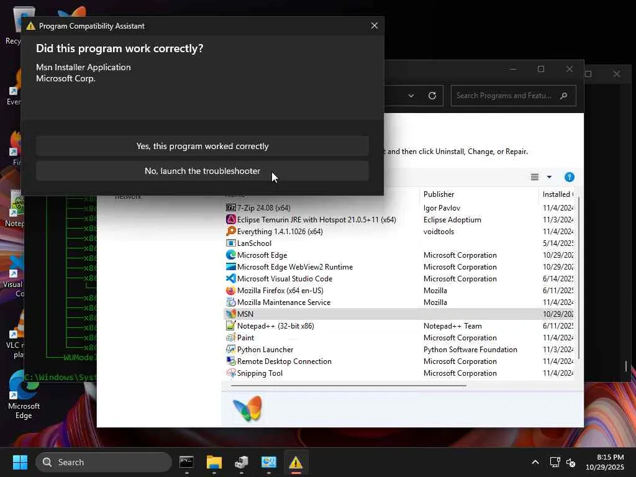Focus the Search Programs and Features field
636x477 pixels.
(x=513, y=96)
